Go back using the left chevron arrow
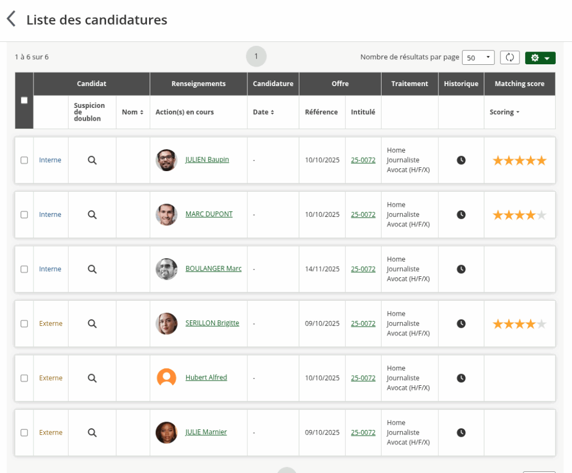572x473 pixels. click(x=11, y=19)
